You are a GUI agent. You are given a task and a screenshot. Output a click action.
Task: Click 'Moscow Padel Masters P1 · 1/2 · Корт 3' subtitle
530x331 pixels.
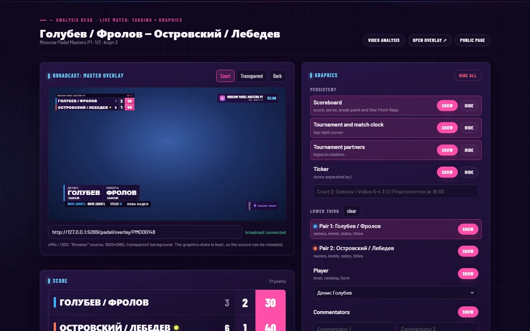pyautogui.click(x=79, y=43)
